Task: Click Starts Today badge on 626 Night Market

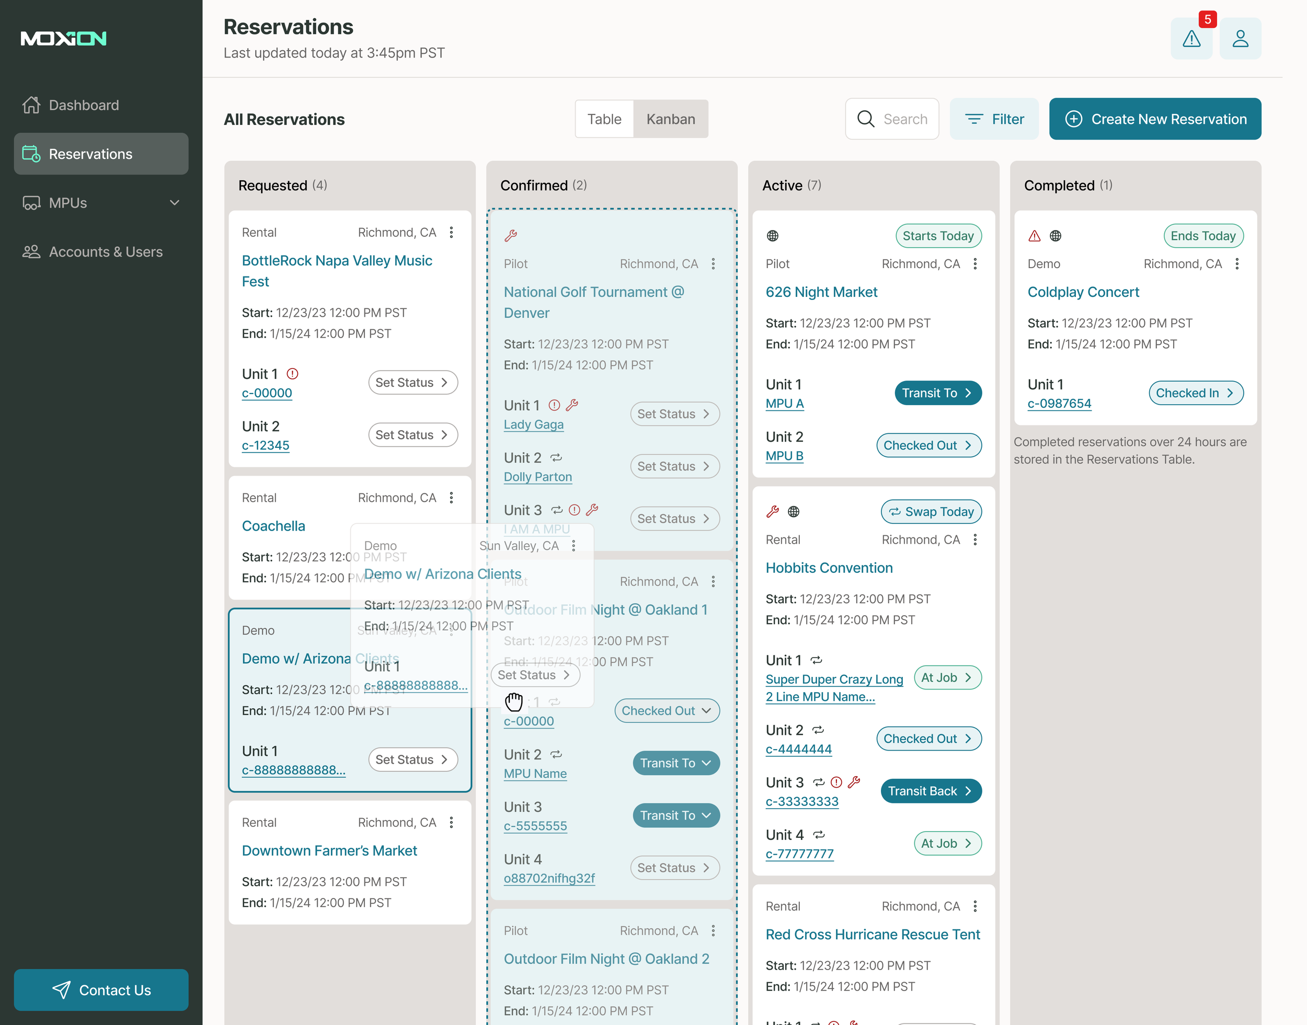Action: click(x=938, y=236)
